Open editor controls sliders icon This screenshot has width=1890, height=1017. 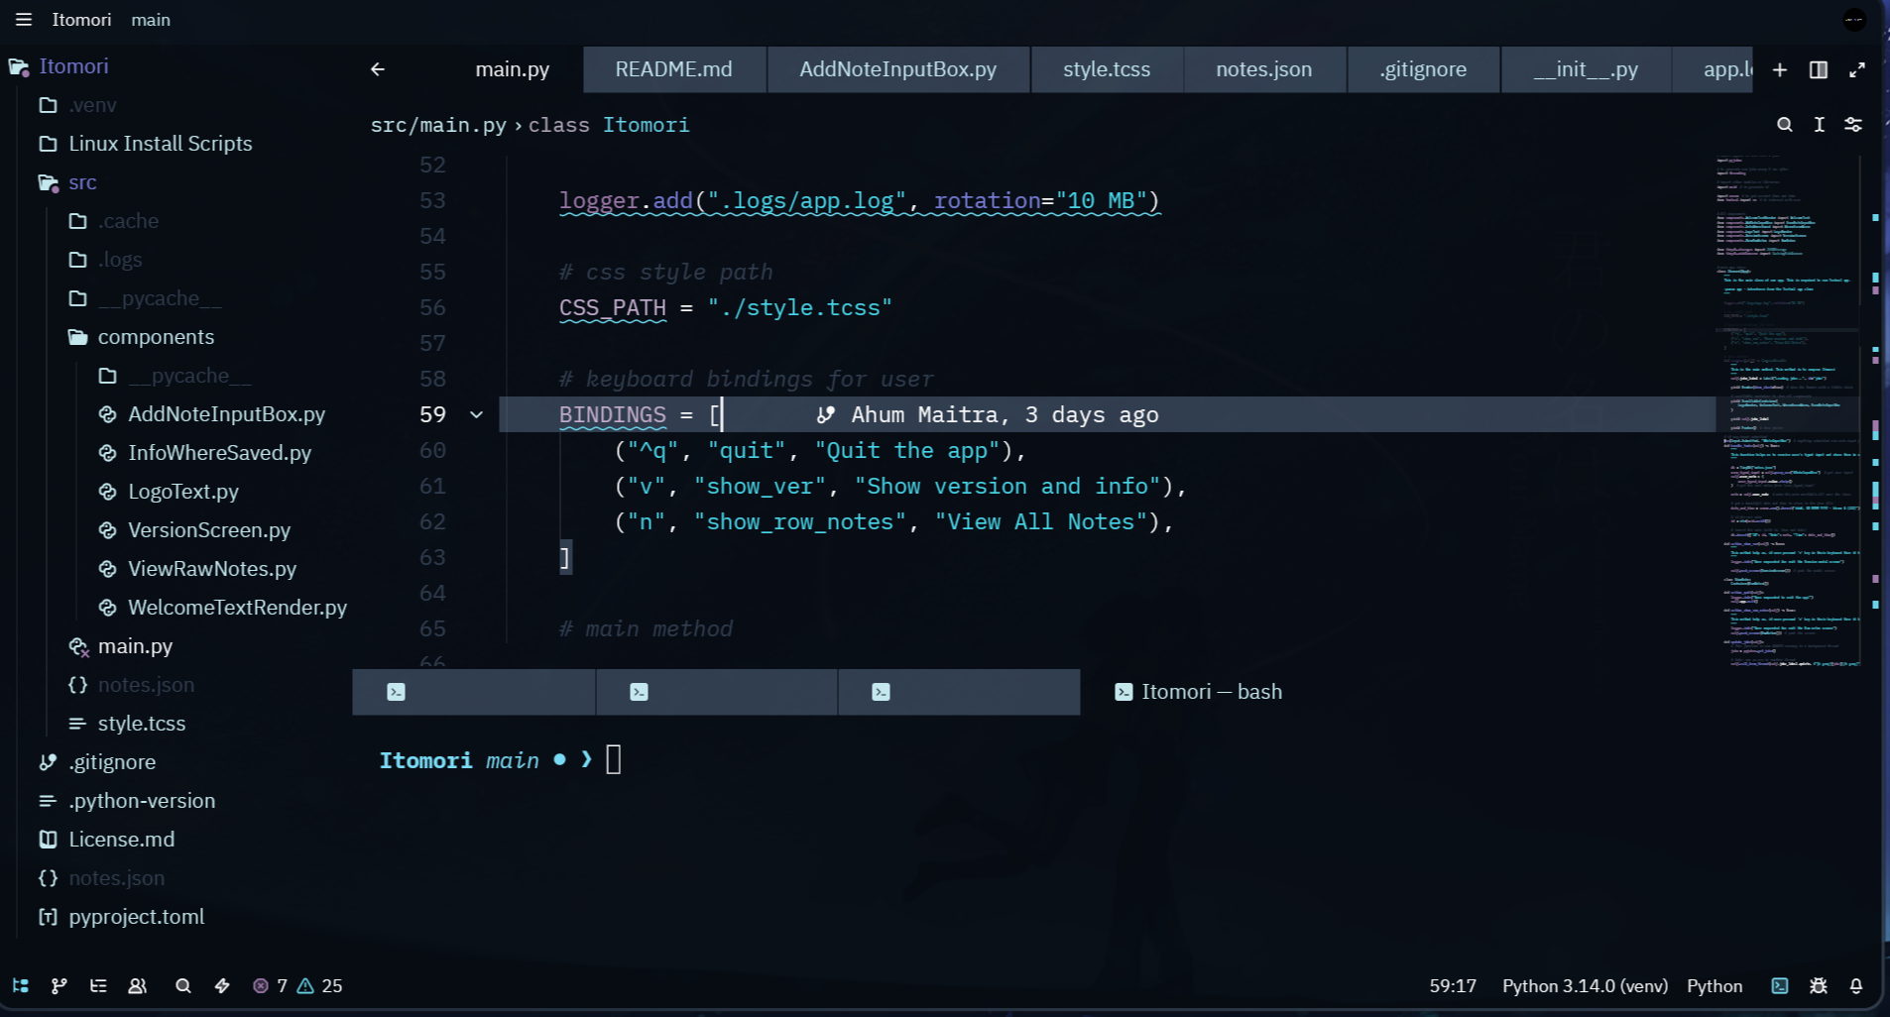(1853, 125)
